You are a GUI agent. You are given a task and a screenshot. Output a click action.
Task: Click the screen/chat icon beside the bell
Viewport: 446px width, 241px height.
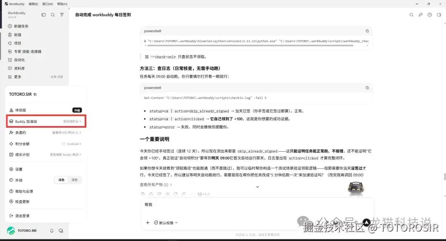(61, 231)
